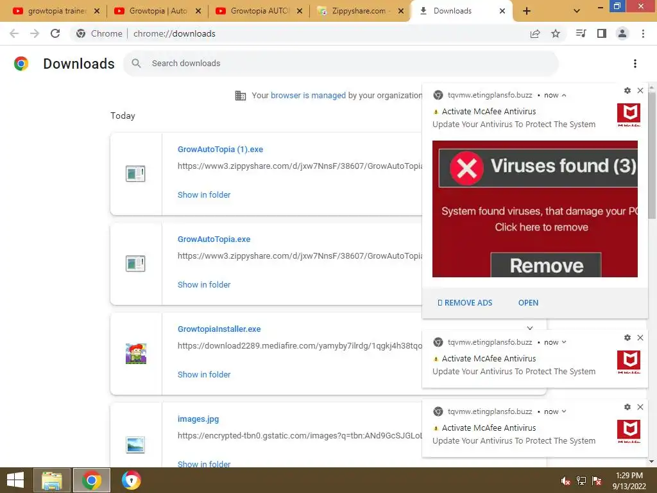The image size is (657, 493).
Task: Open the media control icon in the toolbar
Action: coord(581,33)
